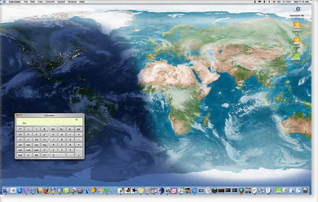Open the View menu

(x=40, y=2)
